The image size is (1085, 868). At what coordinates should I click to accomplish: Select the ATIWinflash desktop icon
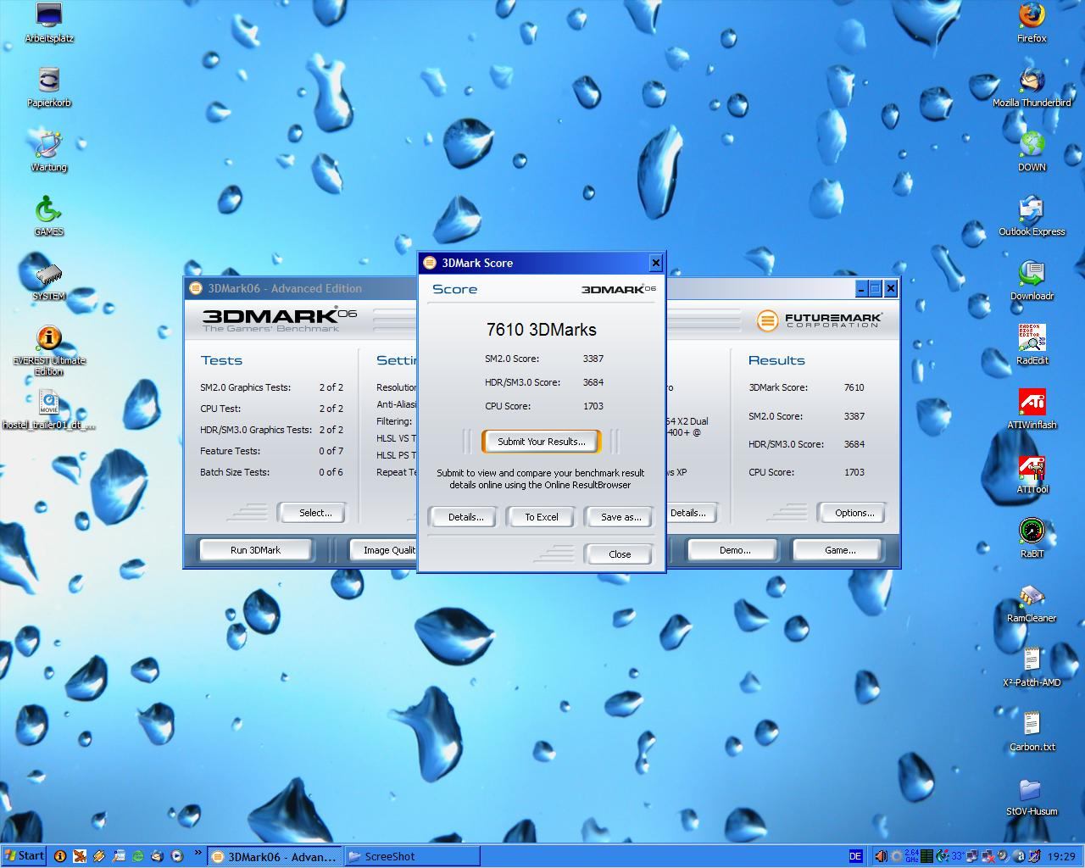[x=1032, y=409]
